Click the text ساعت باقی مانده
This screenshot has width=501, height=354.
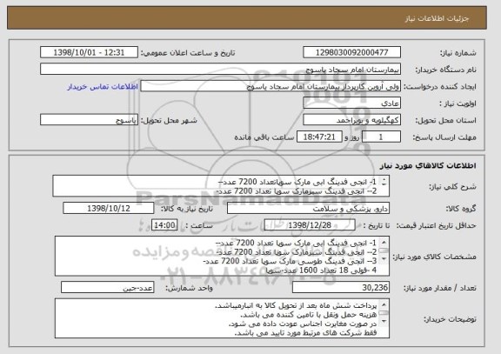(x=264, y=137)
